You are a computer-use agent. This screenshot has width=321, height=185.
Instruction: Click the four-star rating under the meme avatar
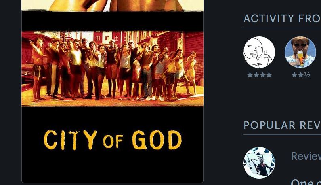point(260,75)
